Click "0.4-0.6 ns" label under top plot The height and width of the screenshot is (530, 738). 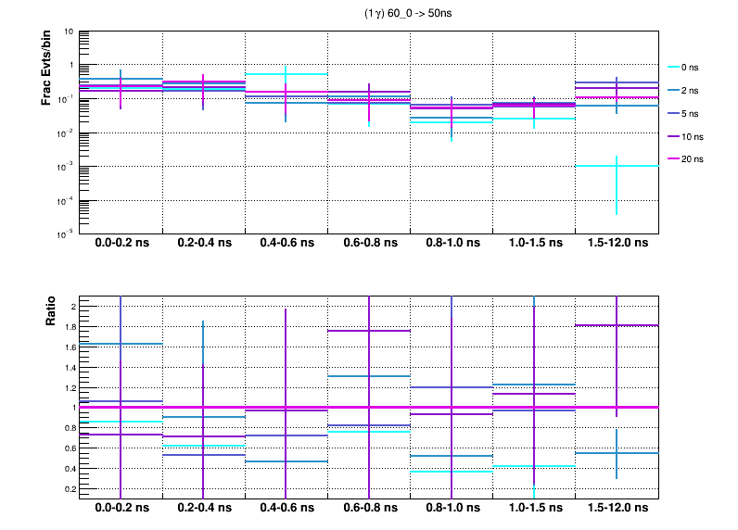tap(286, 245)
